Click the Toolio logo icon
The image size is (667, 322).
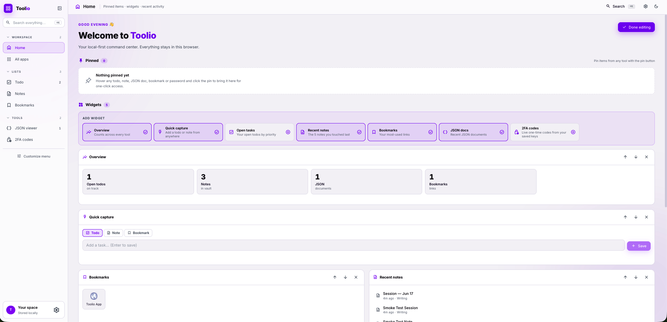8,8
